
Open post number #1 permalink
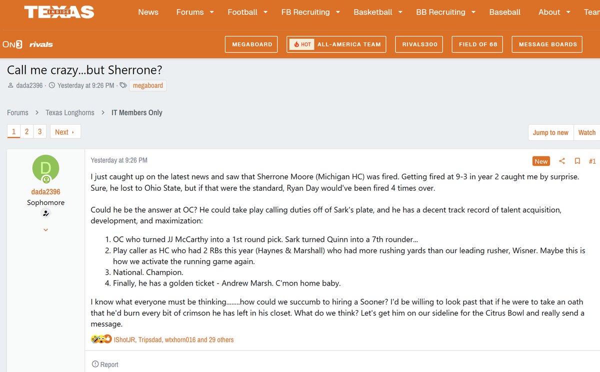(592, 161)
